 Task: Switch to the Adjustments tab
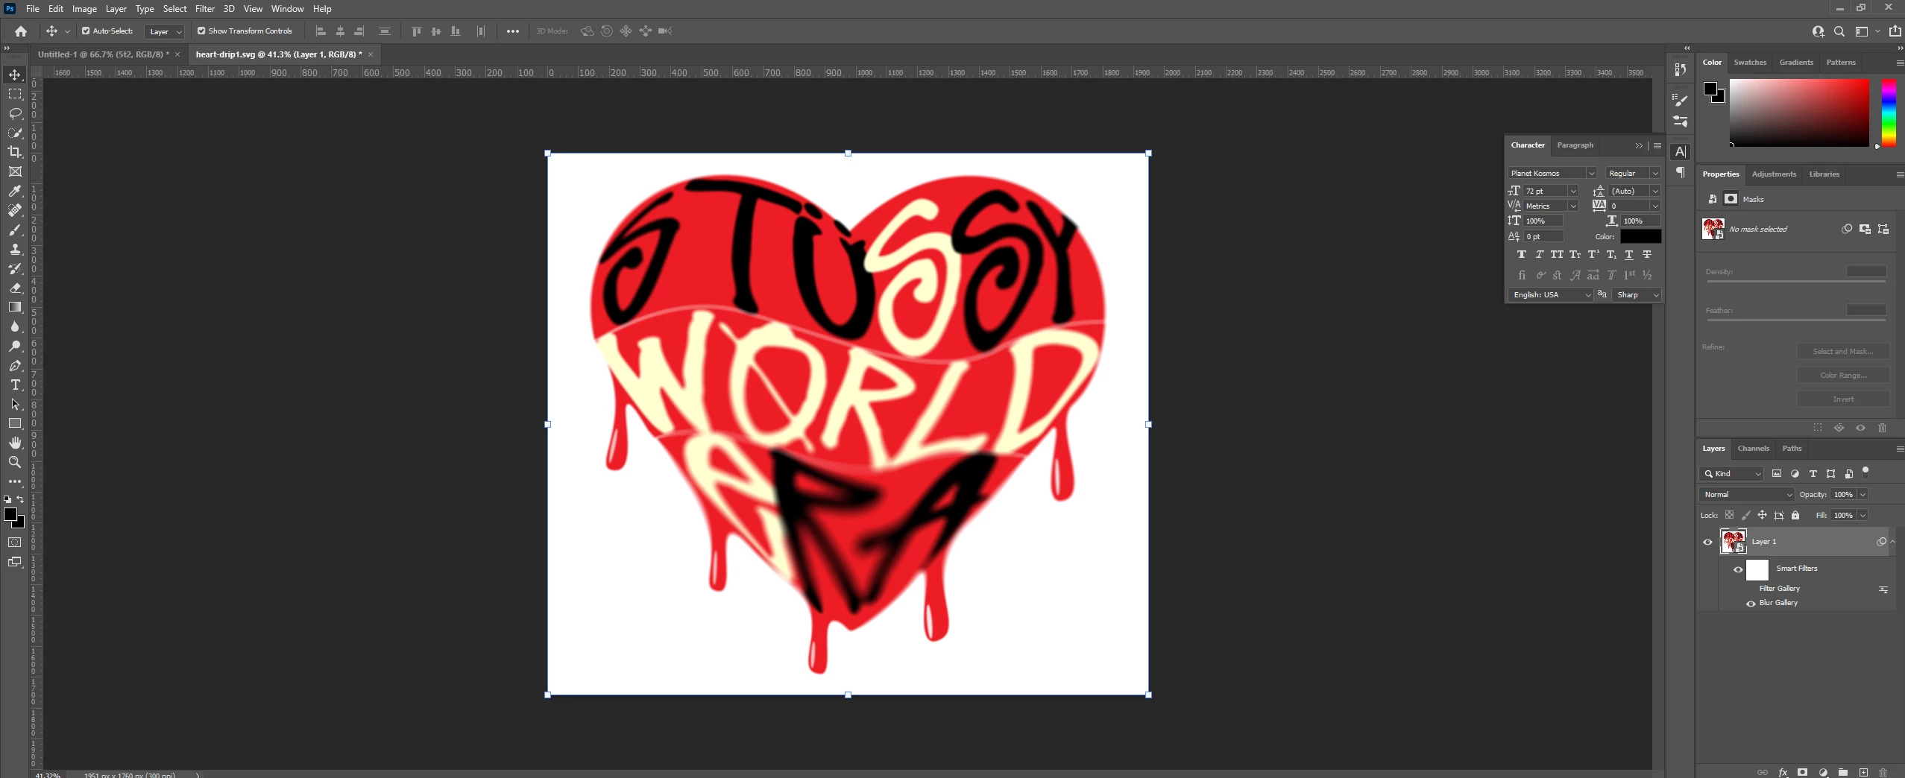point(1774,174)
